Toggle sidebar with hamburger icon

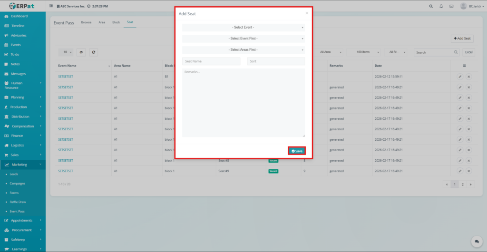coord(51,6)
